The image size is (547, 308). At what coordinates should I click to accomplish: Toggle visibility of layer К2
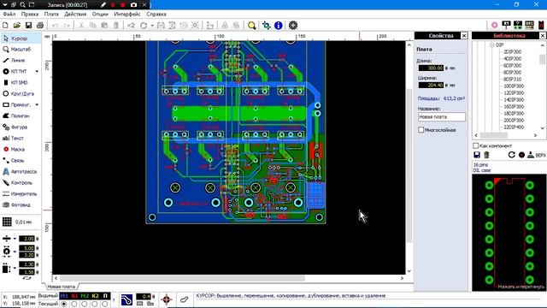coord(95,296)
